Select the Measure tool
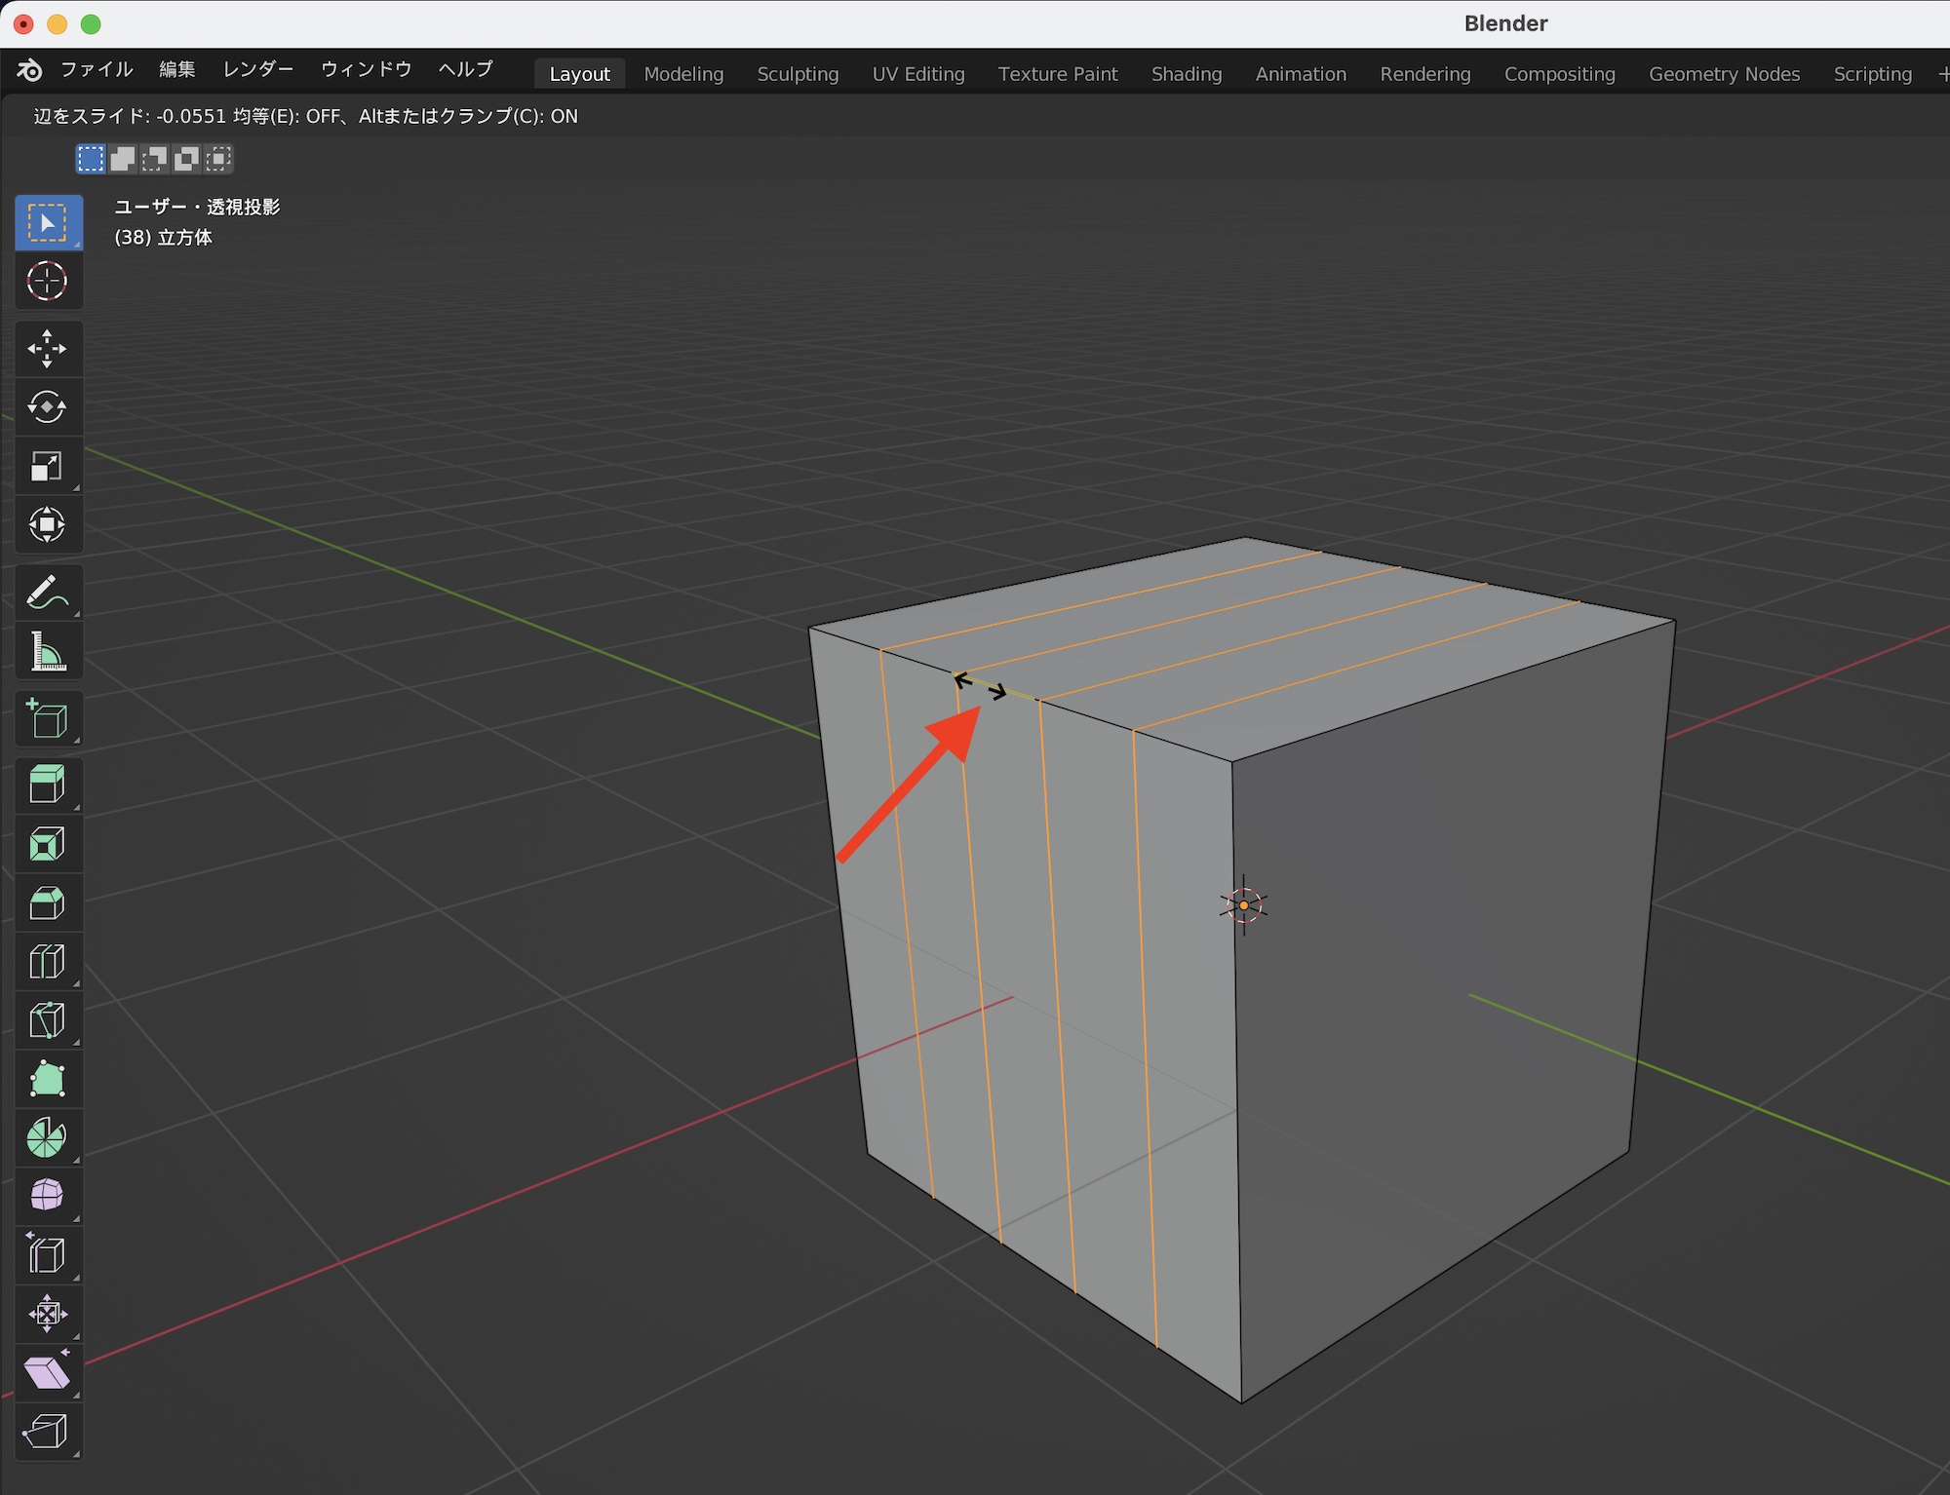This screenshot has height=1495, width=1950. [47, 651]
